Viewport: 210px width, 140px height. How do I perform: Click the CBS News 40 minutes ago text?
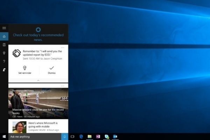click(26, 116)
